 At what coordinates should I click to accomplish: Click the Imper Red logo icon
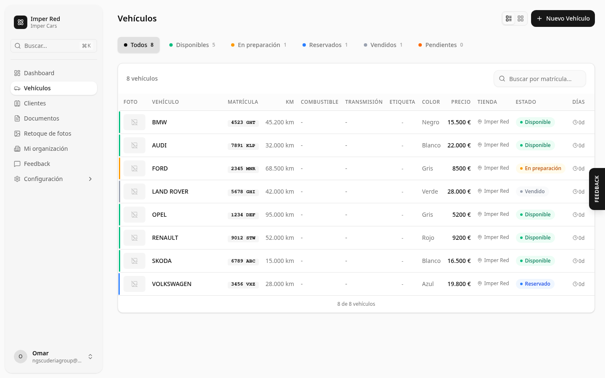point(21,22)
